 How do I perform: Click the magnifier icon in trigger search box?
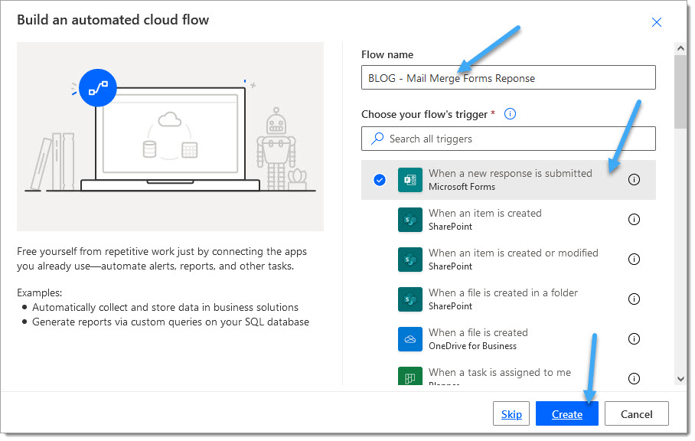tap(377, 139)
